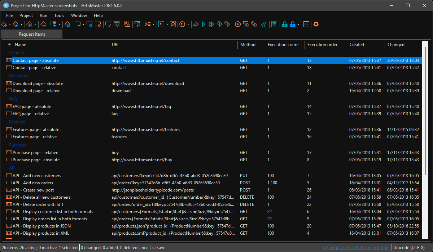The image size is (433, 252).
Task: Expand dropdown arrow beside open project icon
Action: (21, 24)
